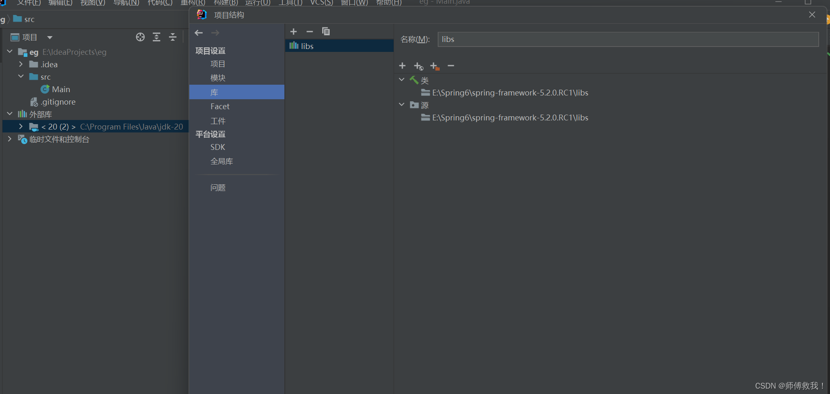This screenshot has width=830, height=394.
Task: Click the 类 classes hammer icon
Action: (414, 80)
